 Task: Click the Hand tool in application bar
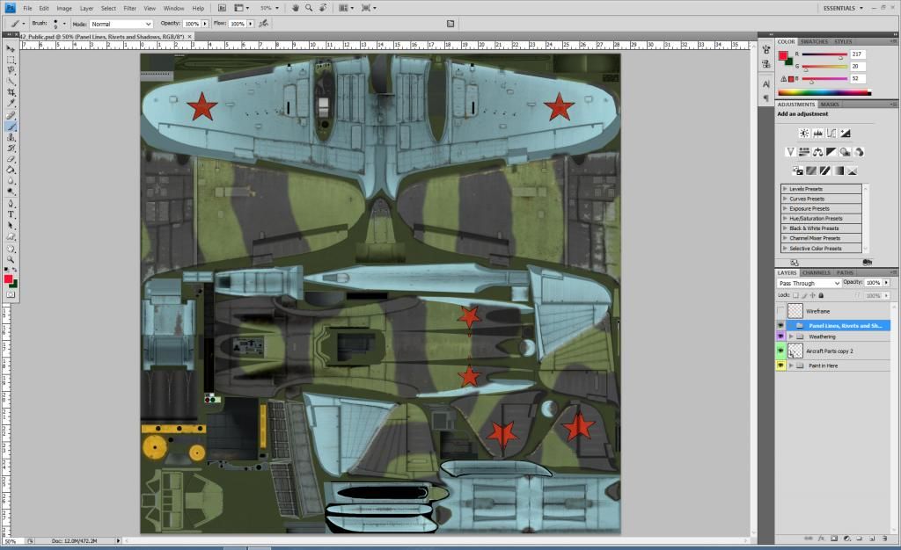tap(296, 8)
